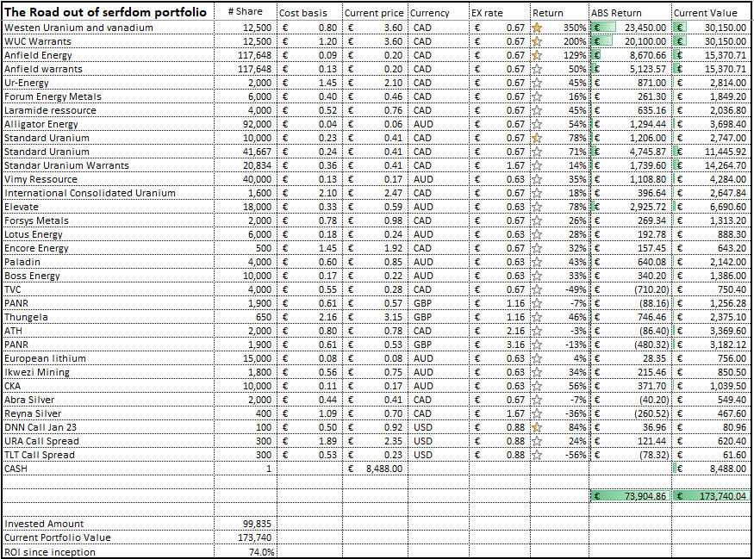
Task: Click the star icon in Alligator Energy row
Action: (537, 125)
